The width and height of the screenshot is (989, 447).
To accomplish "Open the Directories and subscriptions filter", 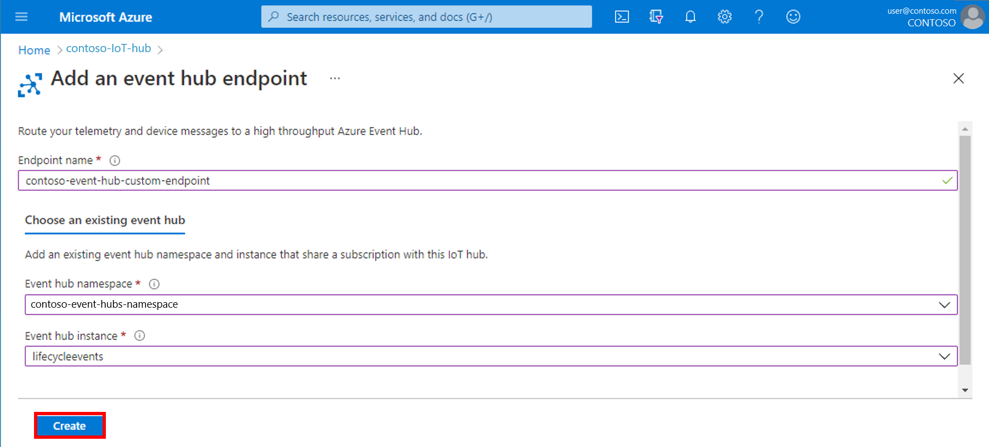I will [656, 17].
